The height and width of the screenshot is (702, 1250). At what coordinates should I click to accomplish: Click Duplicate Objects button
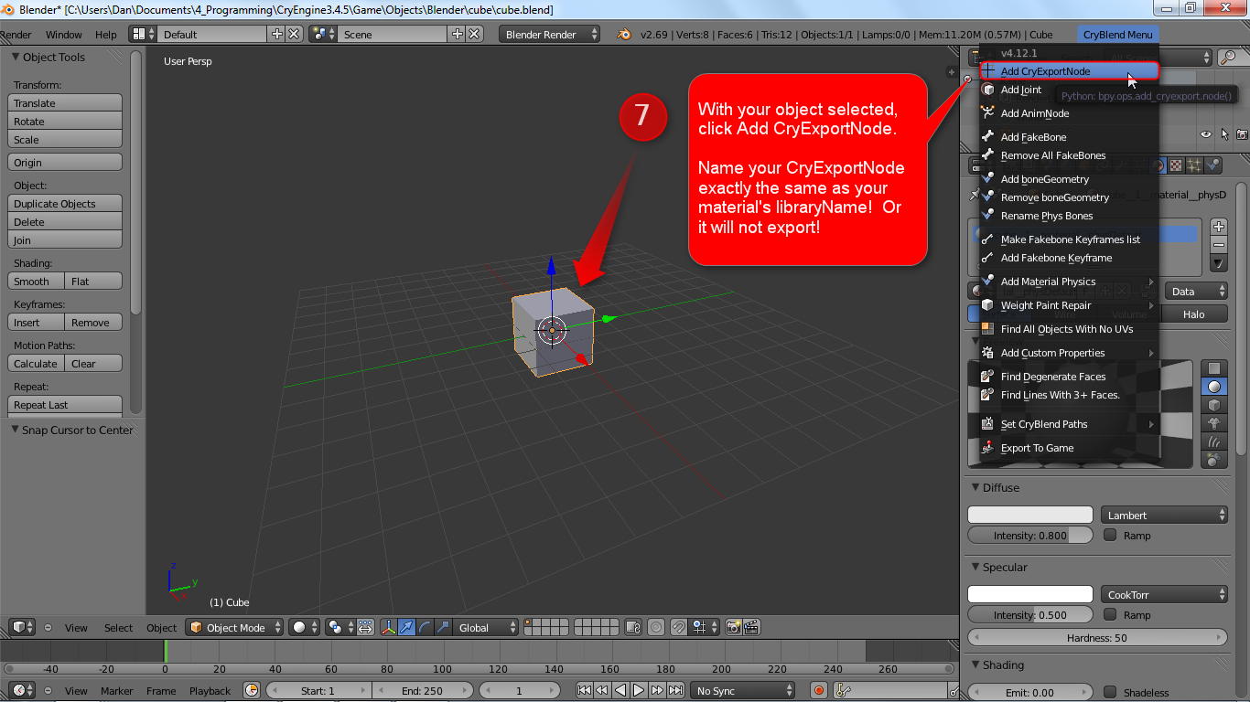pyautogui.click(x=65, y=204)
